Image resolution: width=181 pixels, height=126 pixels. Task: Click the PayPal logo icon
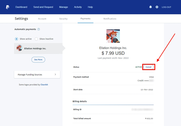pyautogui.click(x=8, y=7)
